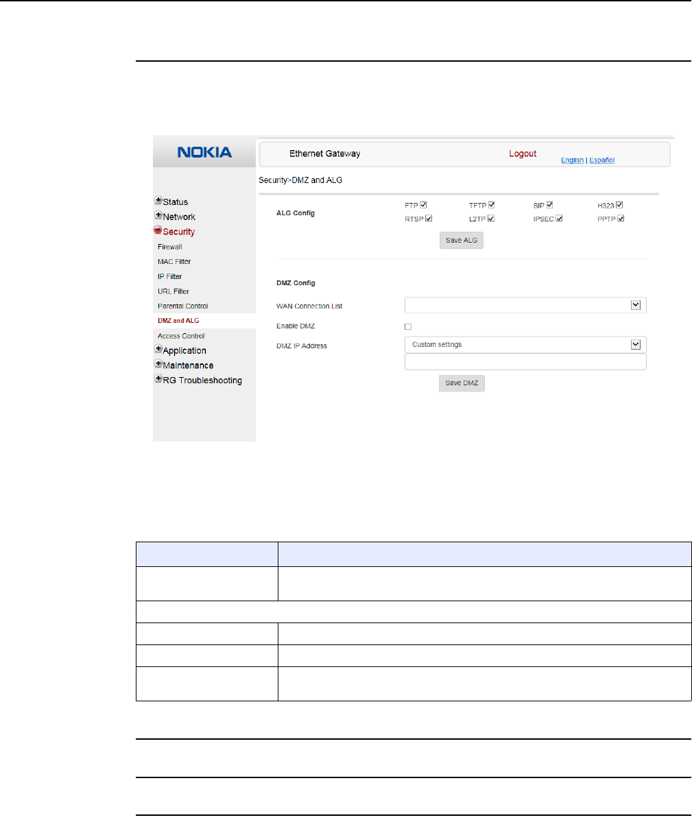Collapse the Security menu minus icon
This screenshot has width=692, height=822.
(158, 230)
